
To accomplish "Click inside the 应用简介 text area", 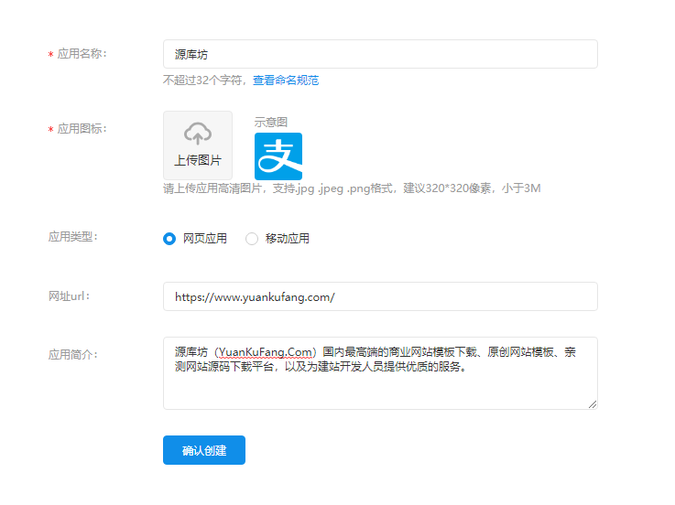I will (380, 373).
